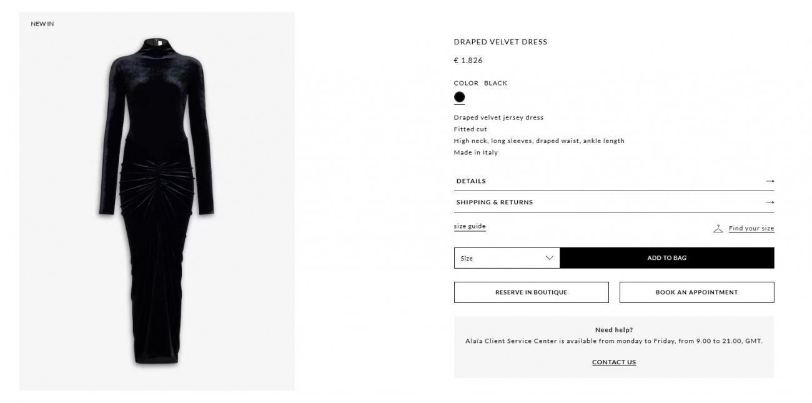Open the Contact Us link
The height and width of the screenshot is (403, 812).
613,362
